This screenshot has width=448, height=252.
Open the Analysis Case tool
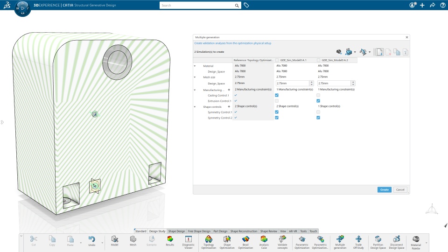(264, 242)
